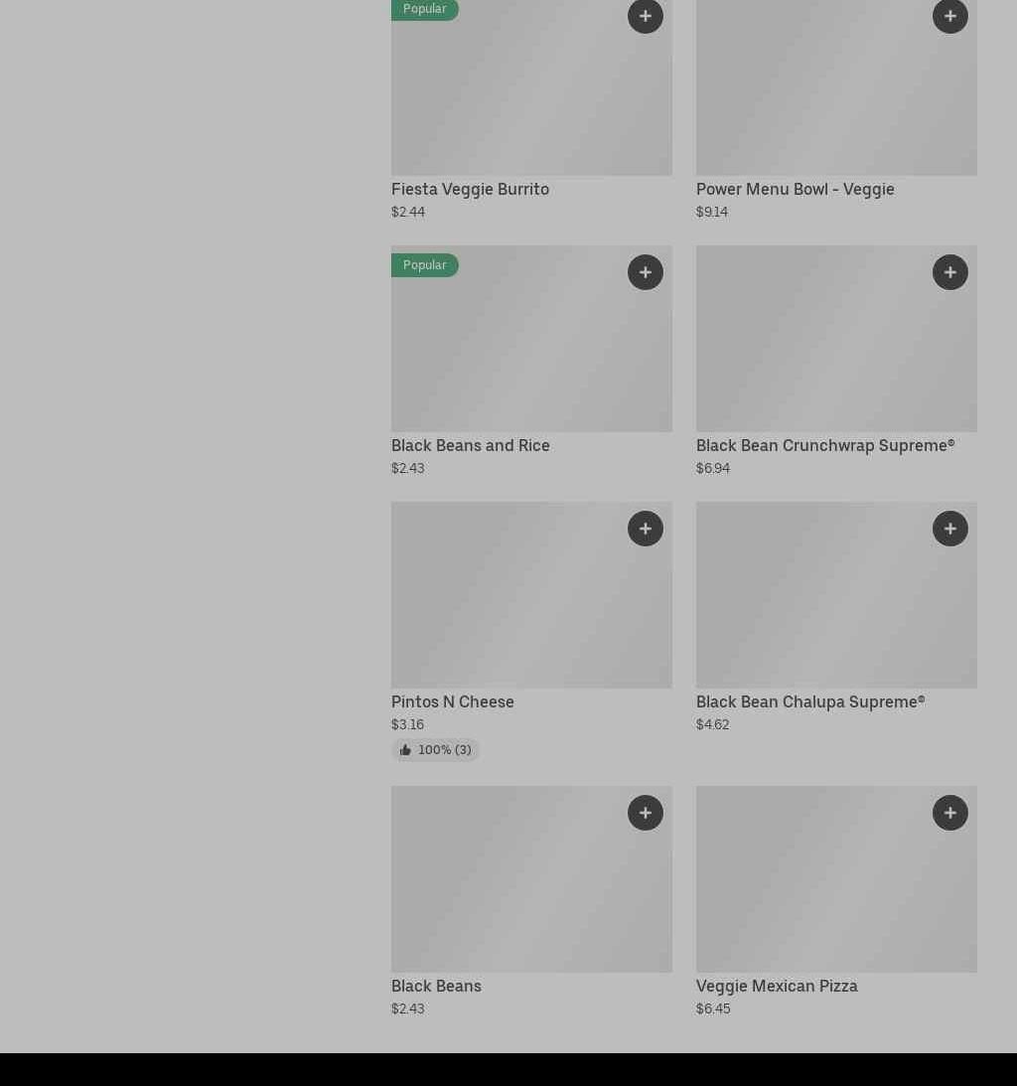Click Pintos N Cheese item name
The height and width of the screenshot is (1086, 1017).
[452, 701]
